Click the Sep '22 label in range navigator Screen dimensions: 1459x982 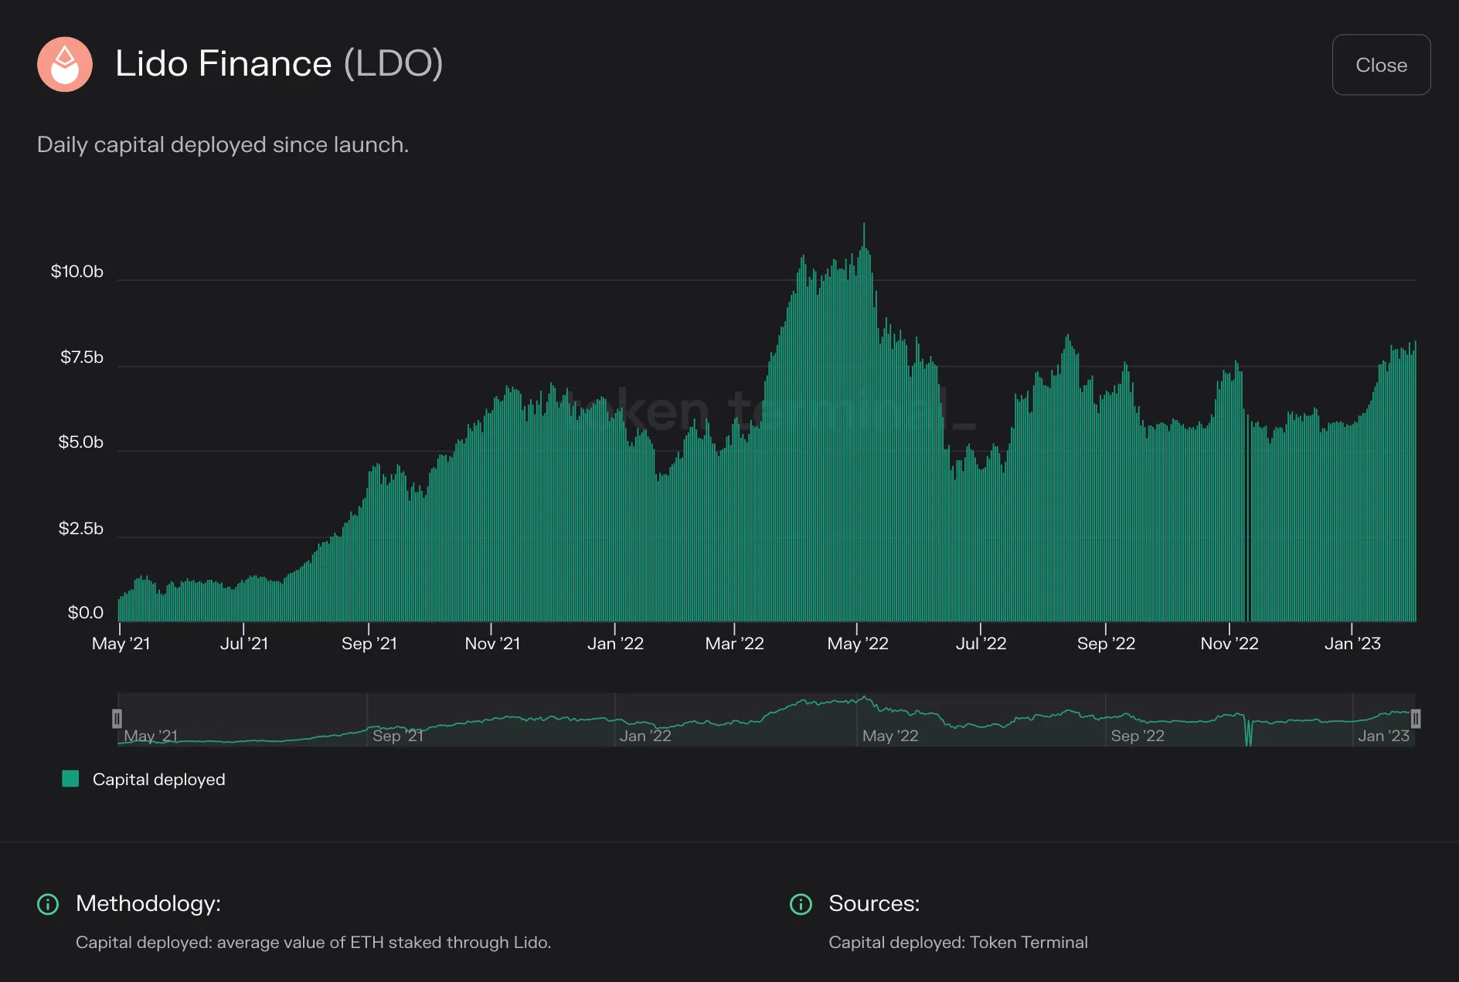pyautogui.click(x=1138, y=736)
